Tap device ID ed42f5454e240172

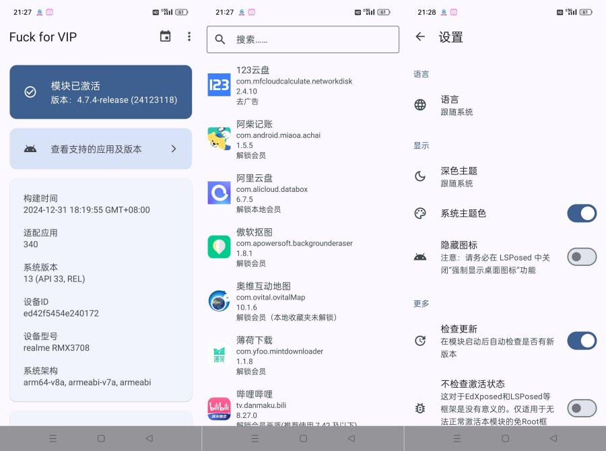coord(61,314)
